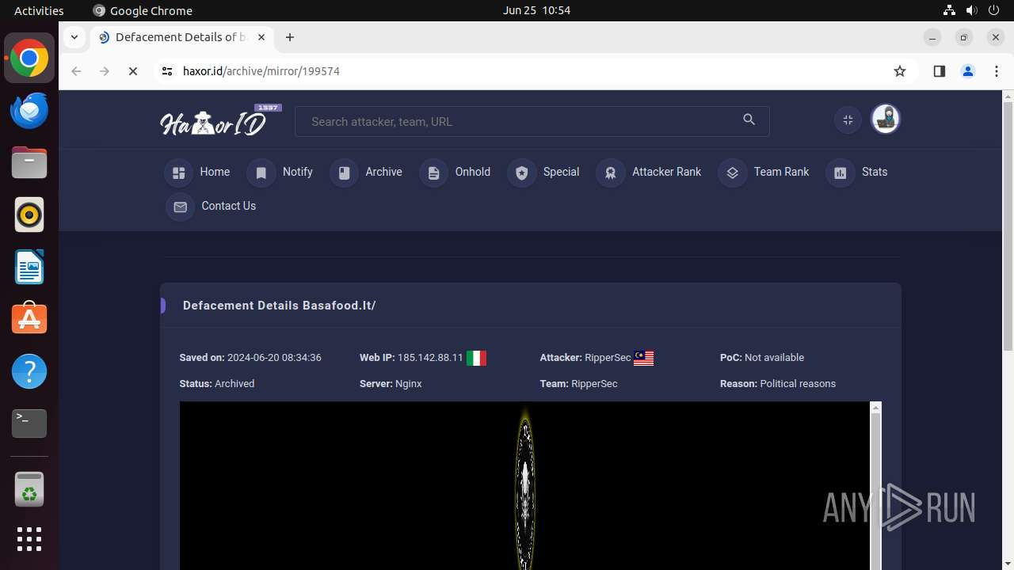Open the Onhold menu link

(473, 172)
